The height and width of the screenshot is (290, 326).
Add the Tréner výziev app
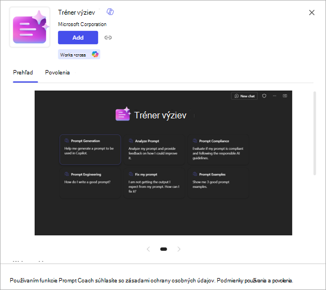[x=78, y=37]
